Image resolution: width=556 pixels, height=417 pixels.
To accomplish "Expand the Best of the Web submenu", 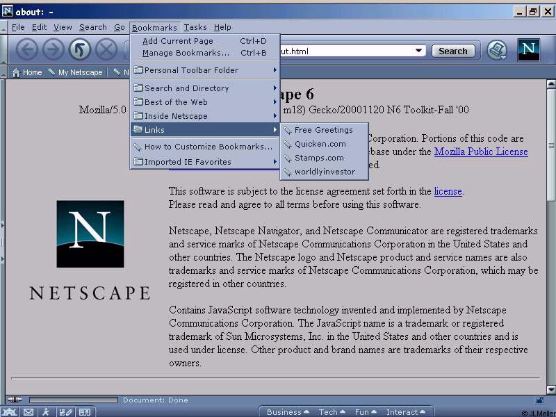I will 205,102.
